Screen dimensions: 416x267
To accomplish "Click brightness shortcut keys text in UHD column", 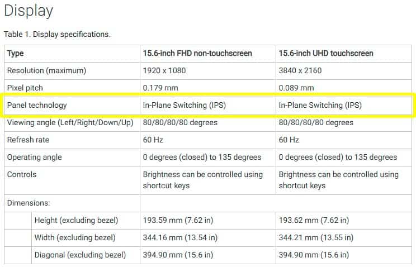I will [x=339, y=180].
